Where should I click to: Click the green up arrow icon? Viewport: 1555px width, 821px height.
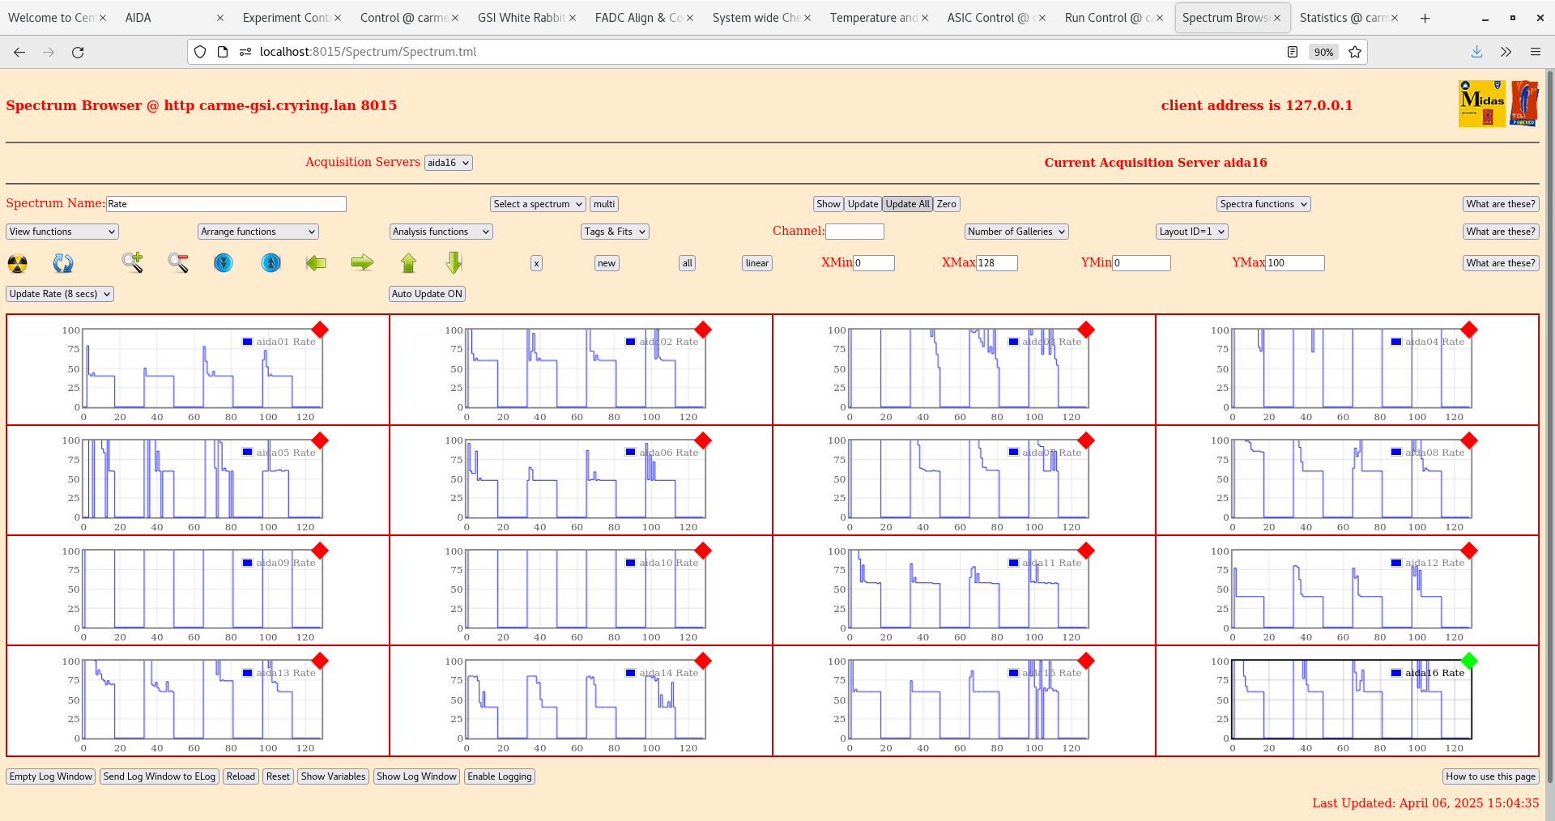coord(408,262)
